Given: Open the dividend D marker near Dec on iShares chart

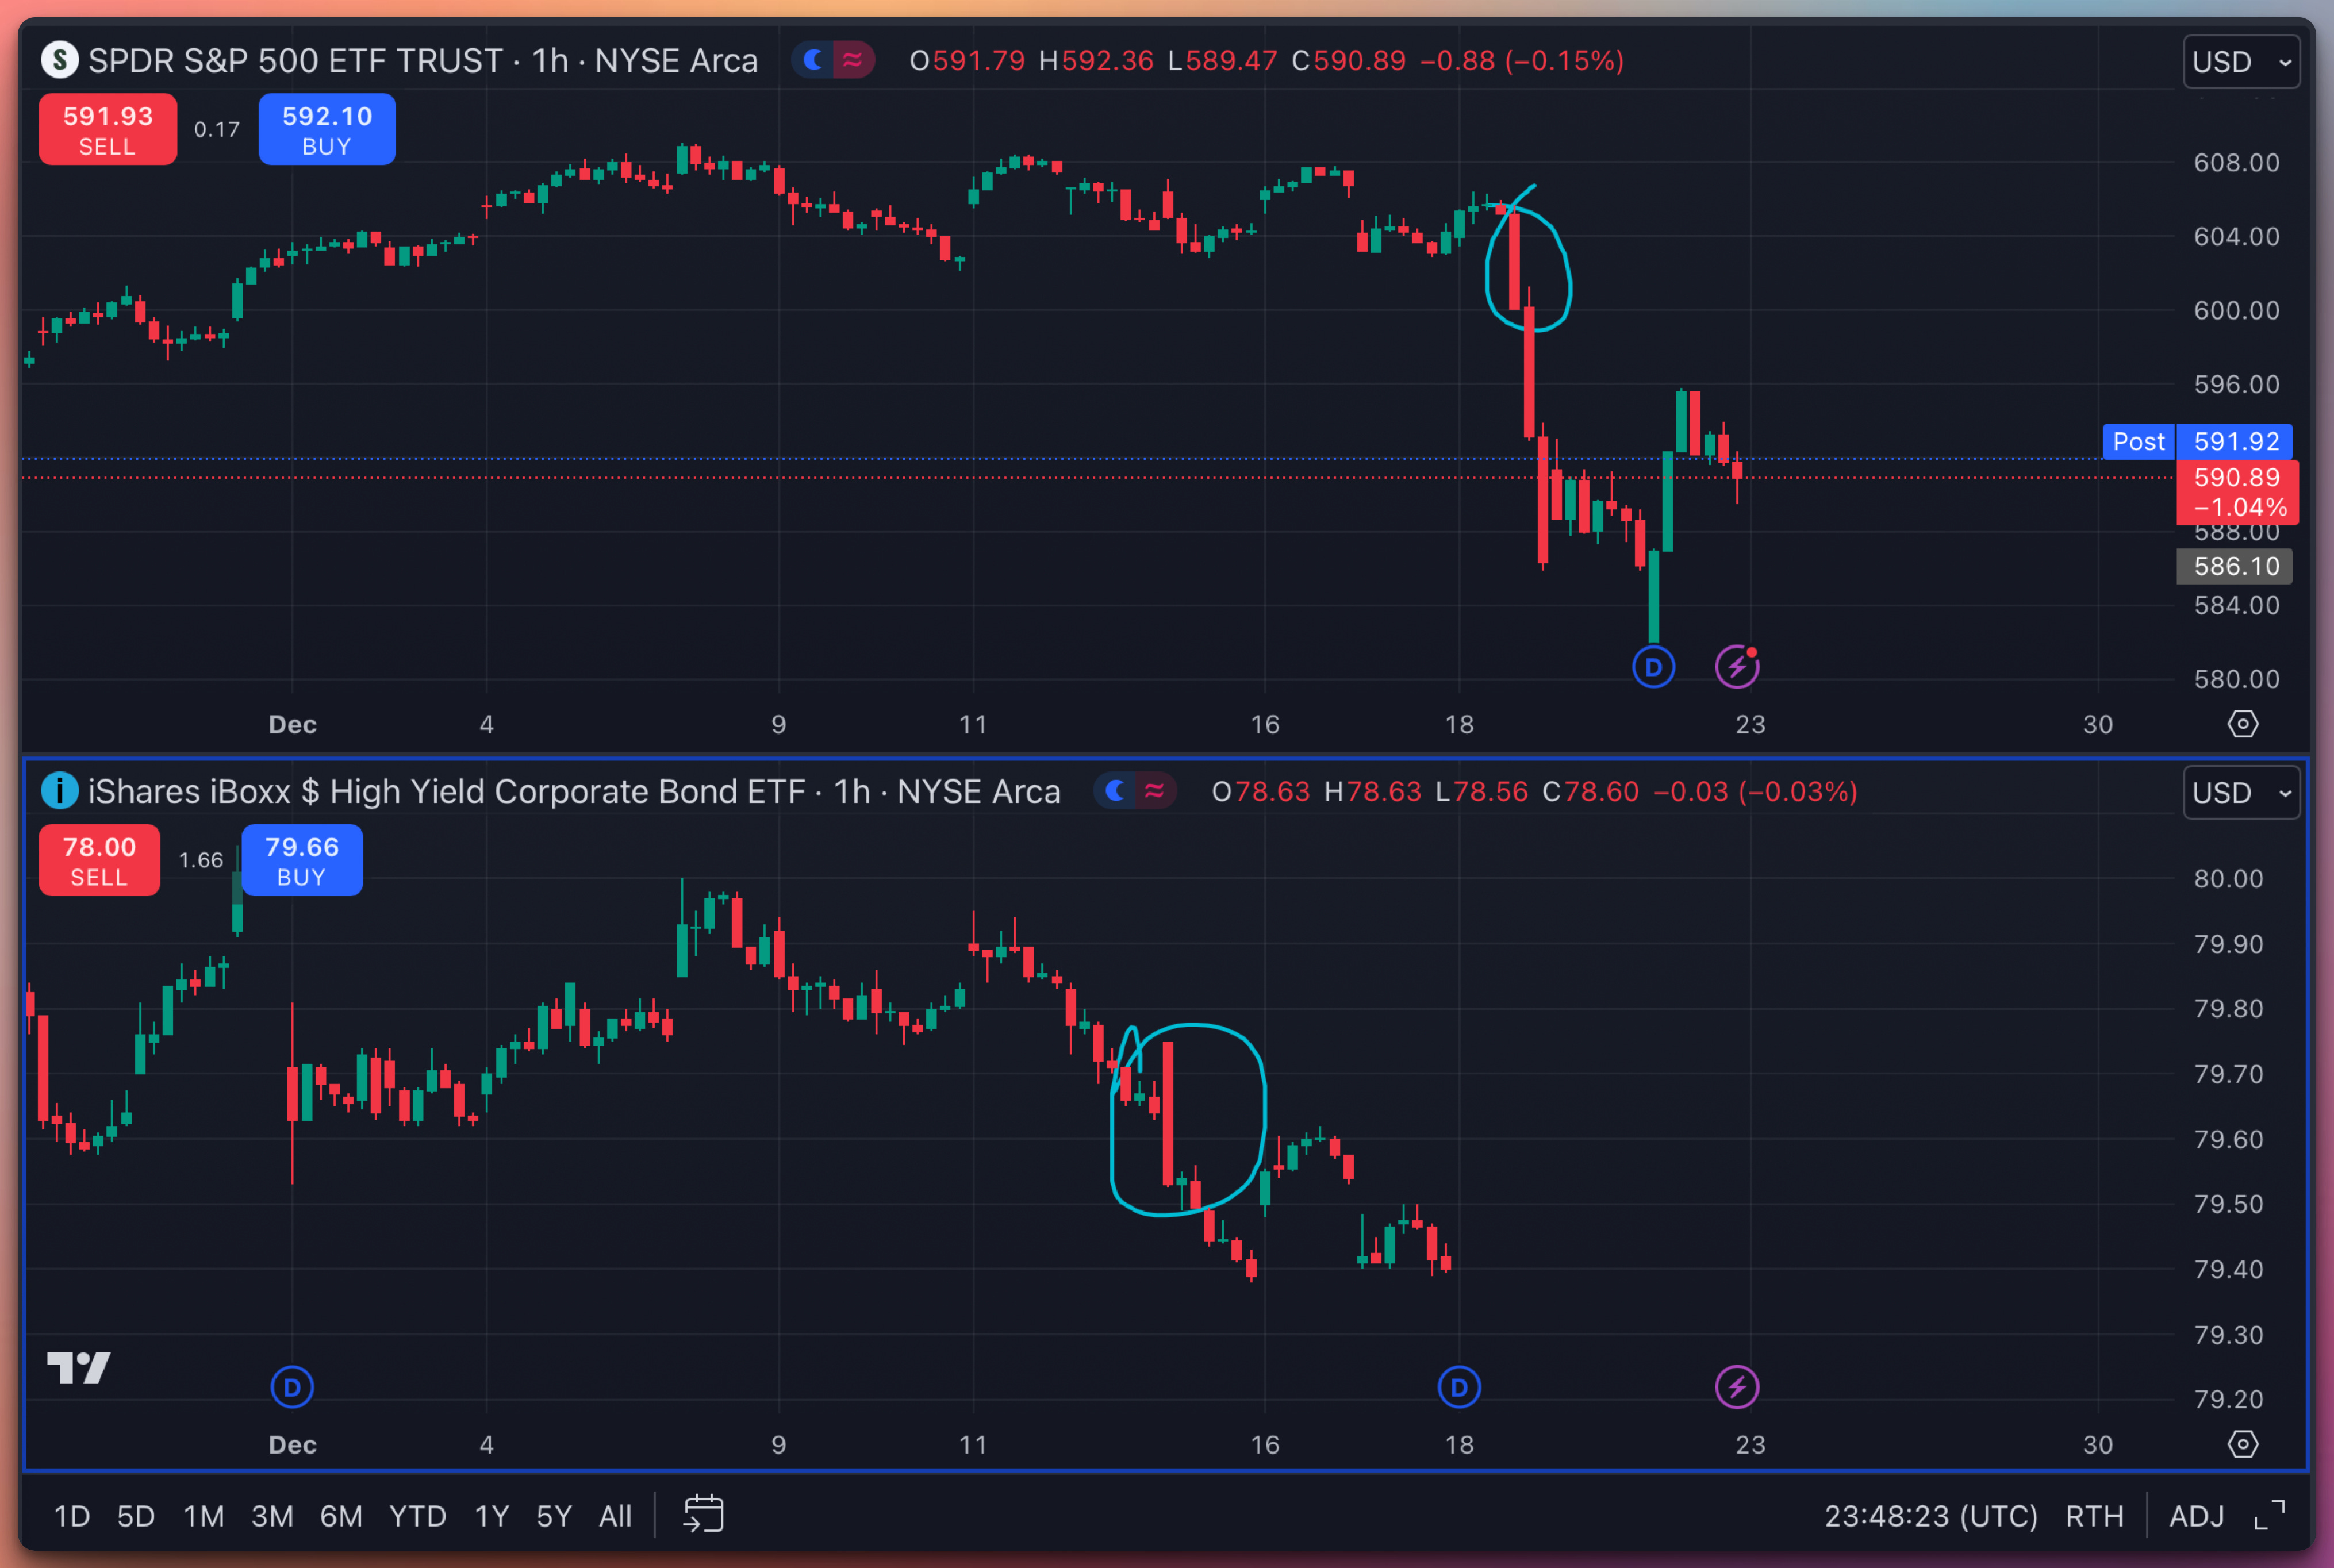Looking at the screenshot, I should pyautogui.click(x=292, y=1387).
